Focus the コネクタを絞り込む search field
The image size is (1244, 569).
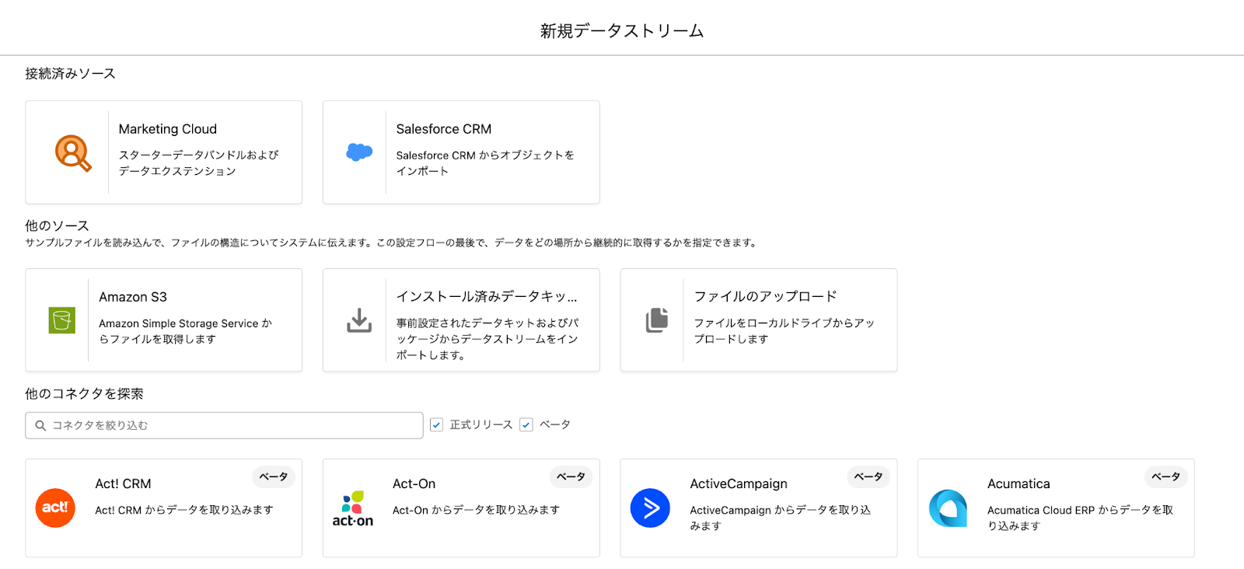224,425
